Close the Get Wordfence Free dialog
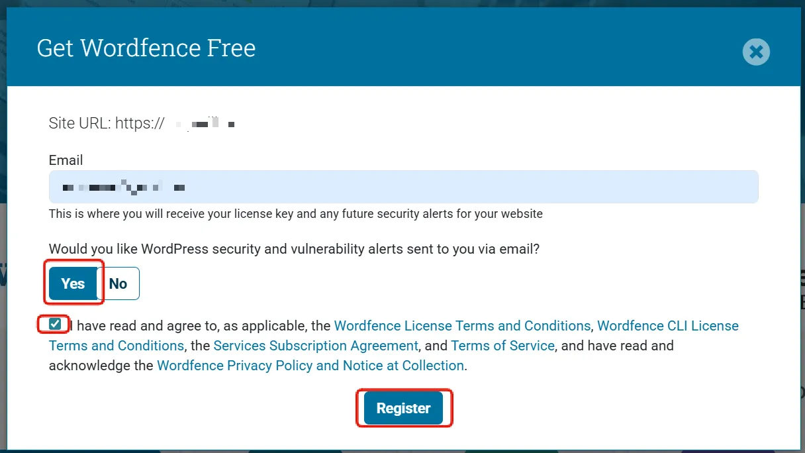Image resolution: width=805 pixels, height=453 pixels. (756, 52)
